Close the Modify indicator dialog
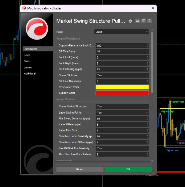Viewport: 185px width, 187px height. [x=153, y=8]
